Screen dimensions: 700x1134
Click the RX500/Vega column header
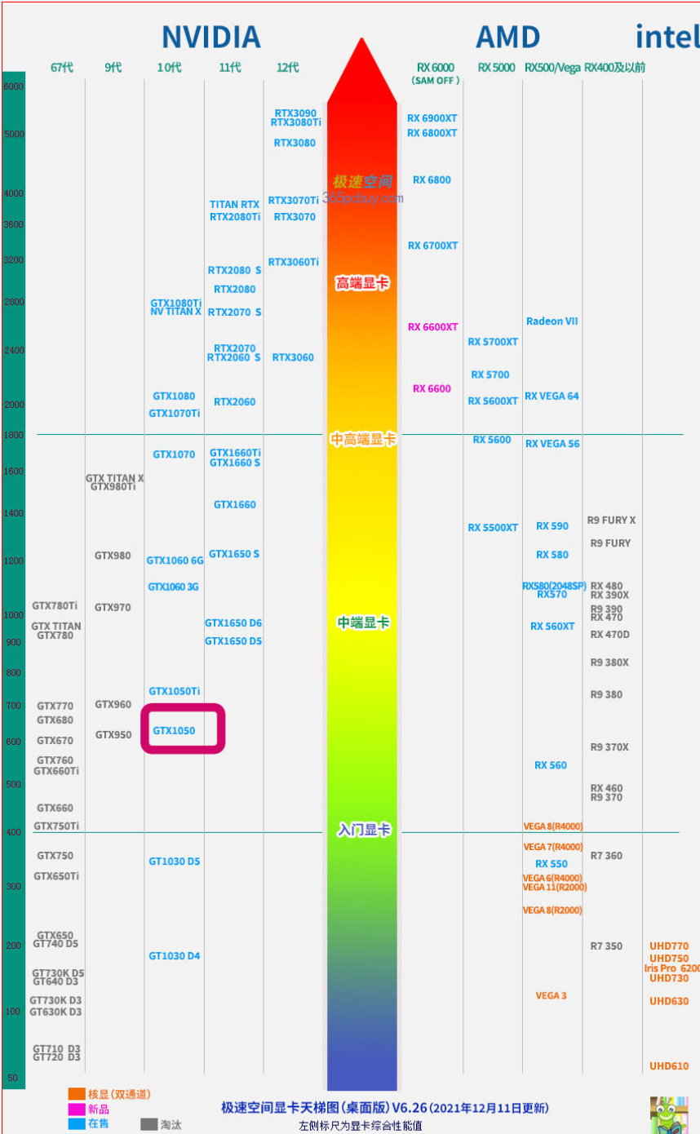coord(552,67)
